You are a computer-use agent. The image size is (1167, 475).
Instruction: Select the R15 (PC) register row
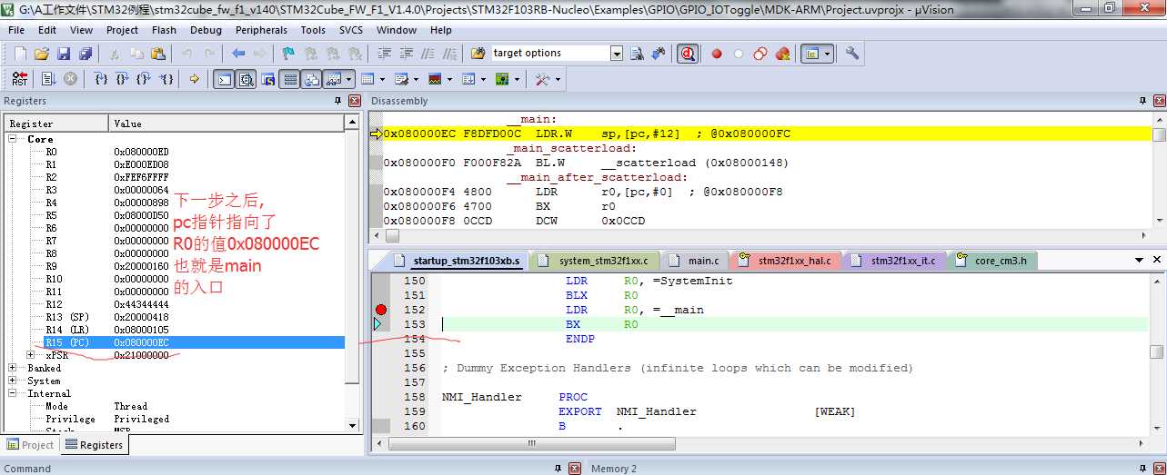coord(175,342)
